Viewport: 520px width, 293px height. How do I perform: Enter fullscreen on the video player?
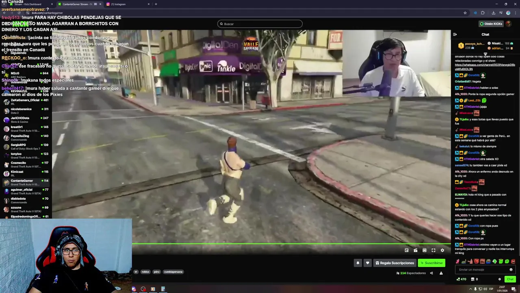(x=433, y=250)
